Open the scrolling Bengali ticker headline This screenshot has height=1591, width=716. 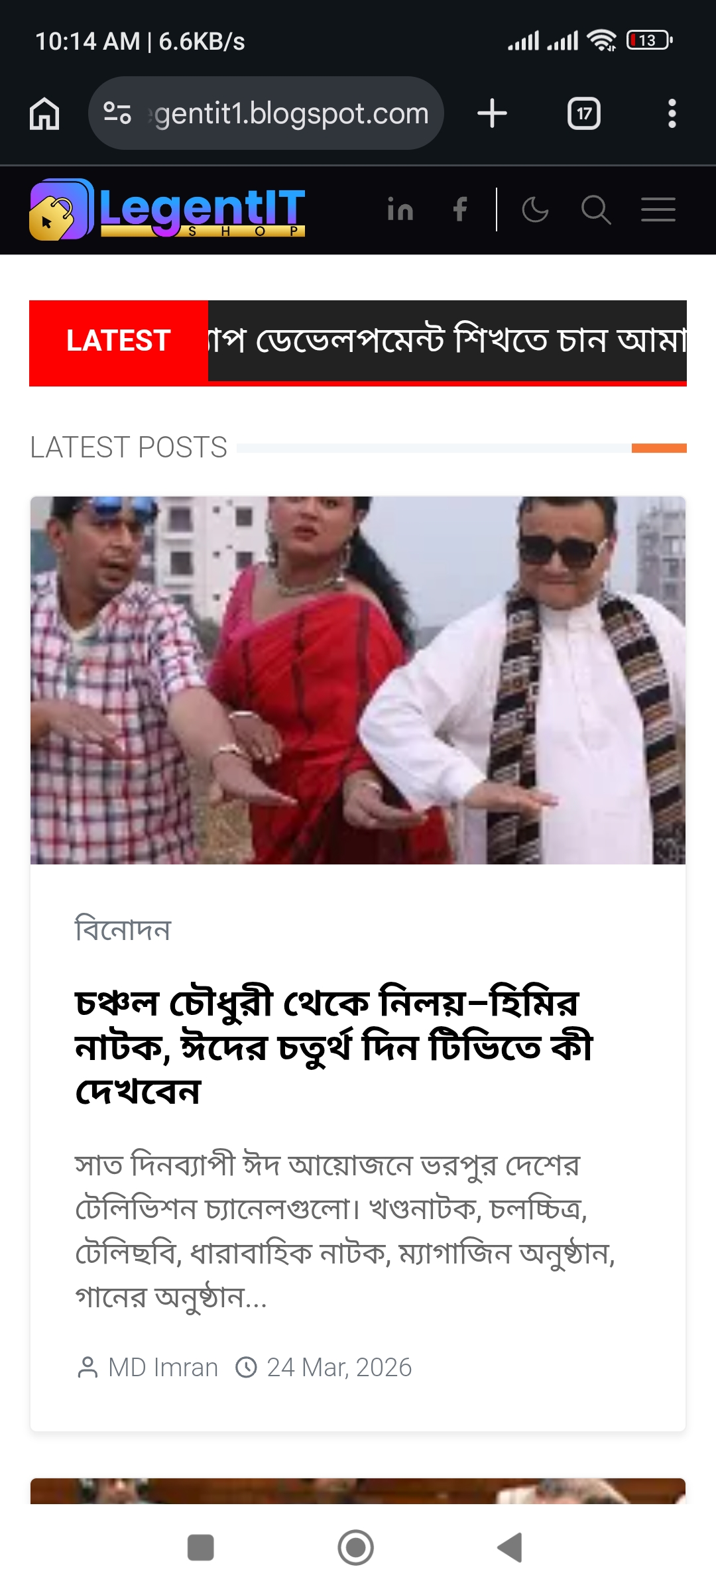click(447, 341)
